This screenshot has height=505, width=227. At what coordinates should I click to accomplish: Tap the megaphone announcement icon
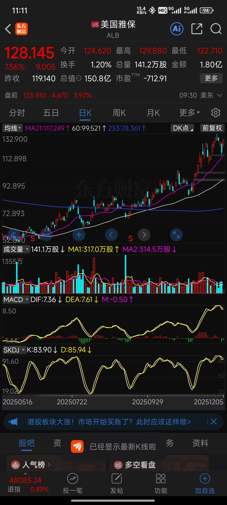click(13, 422)
